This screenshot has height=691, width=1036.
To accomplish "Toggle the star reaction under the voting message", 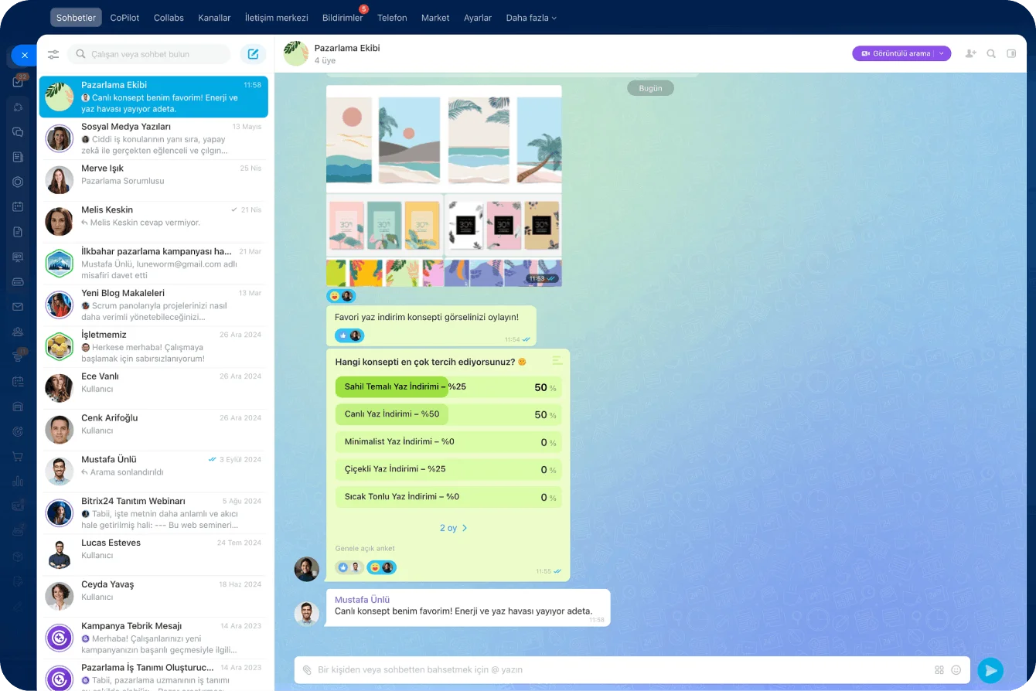I will (x=342, y=335).
